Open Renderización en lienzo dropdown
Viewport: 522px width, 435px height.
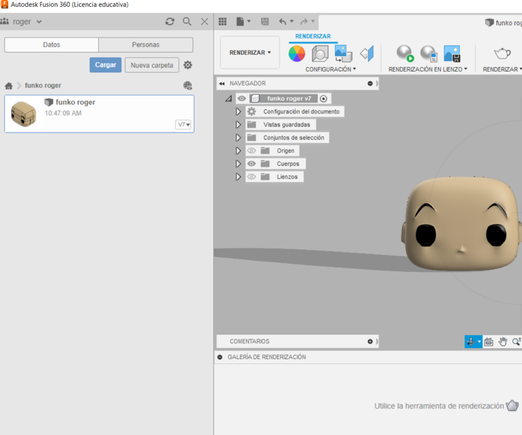(428, 69)
